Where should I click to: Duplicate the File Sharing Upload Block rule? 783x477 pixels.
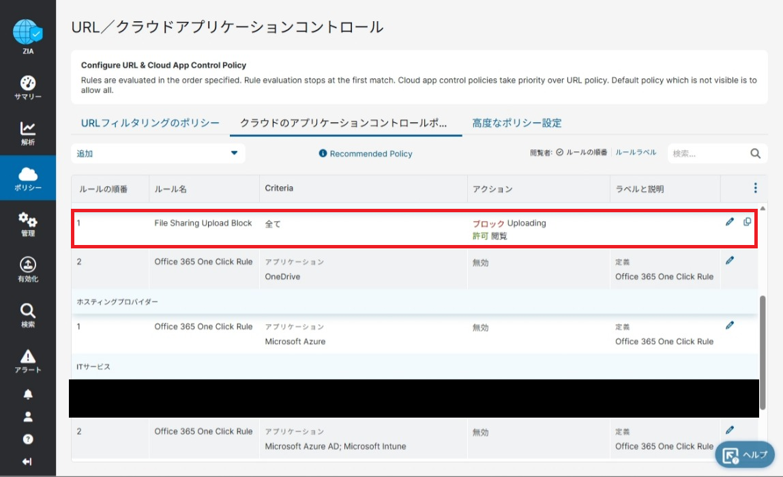748,222
